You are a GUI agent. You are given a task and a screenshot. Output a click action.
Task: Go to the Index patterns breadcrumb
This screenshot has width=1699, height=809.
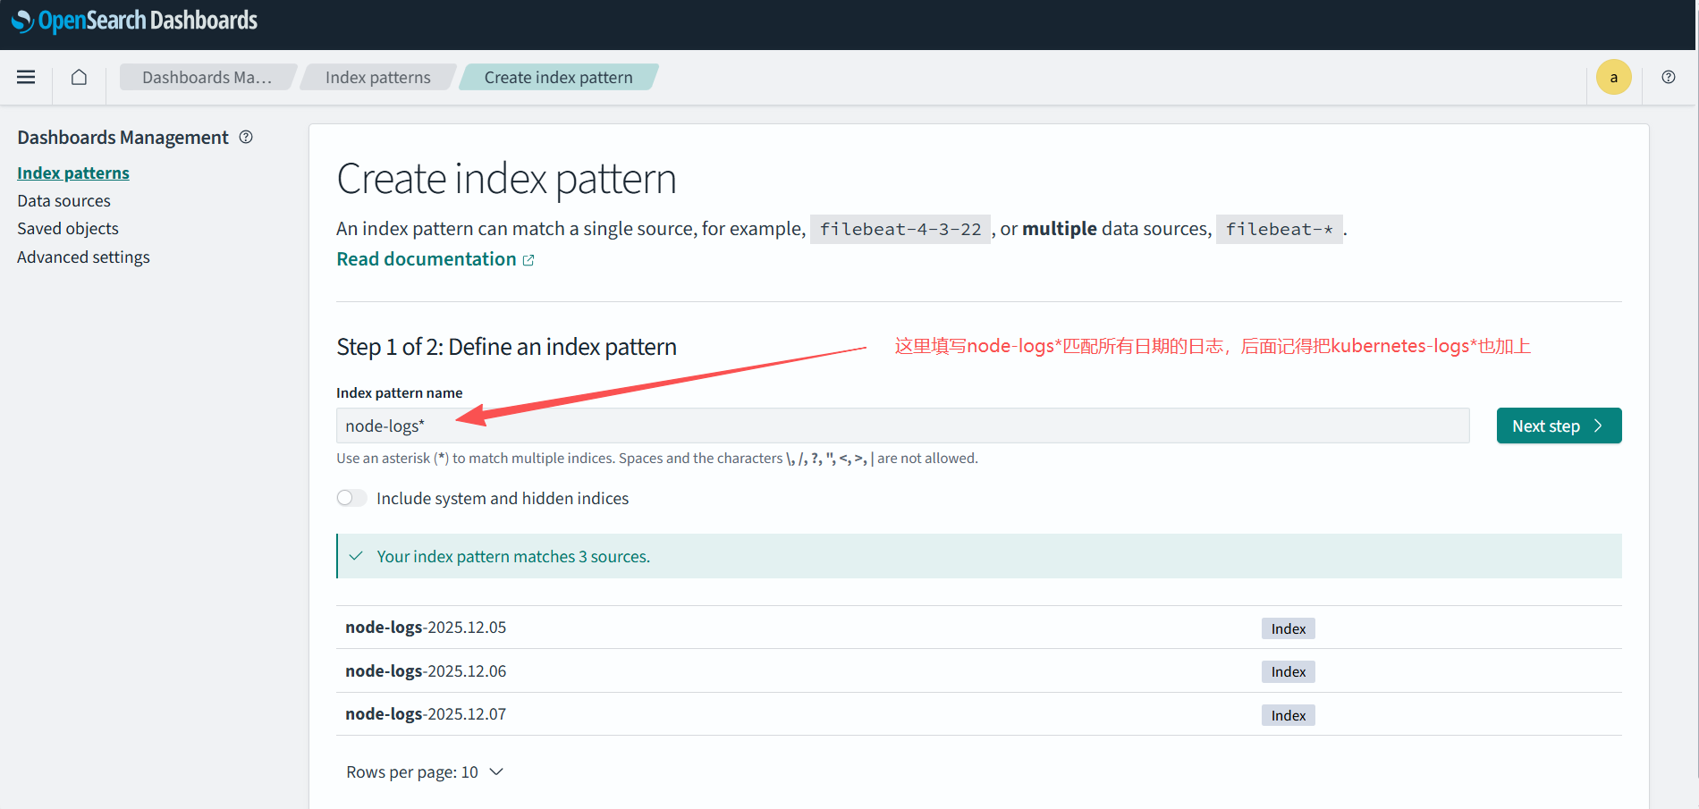point(378,77)
